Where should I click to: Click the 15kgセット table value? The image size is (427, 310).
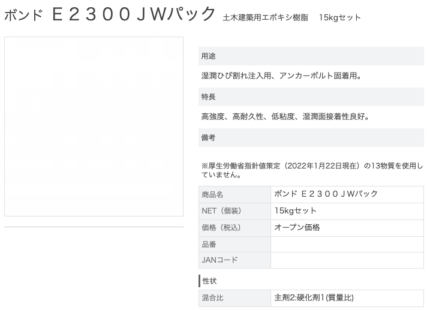click(295, 210)
